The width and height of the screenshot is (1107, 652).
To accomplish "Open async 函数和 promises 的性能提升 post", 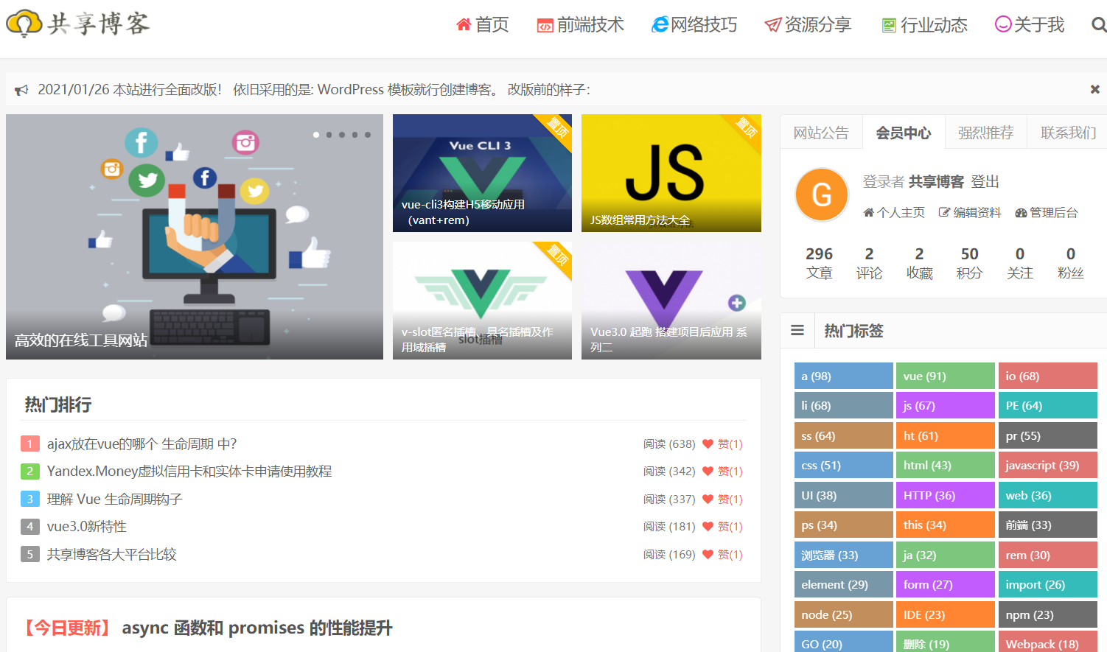I will [257, 628].
